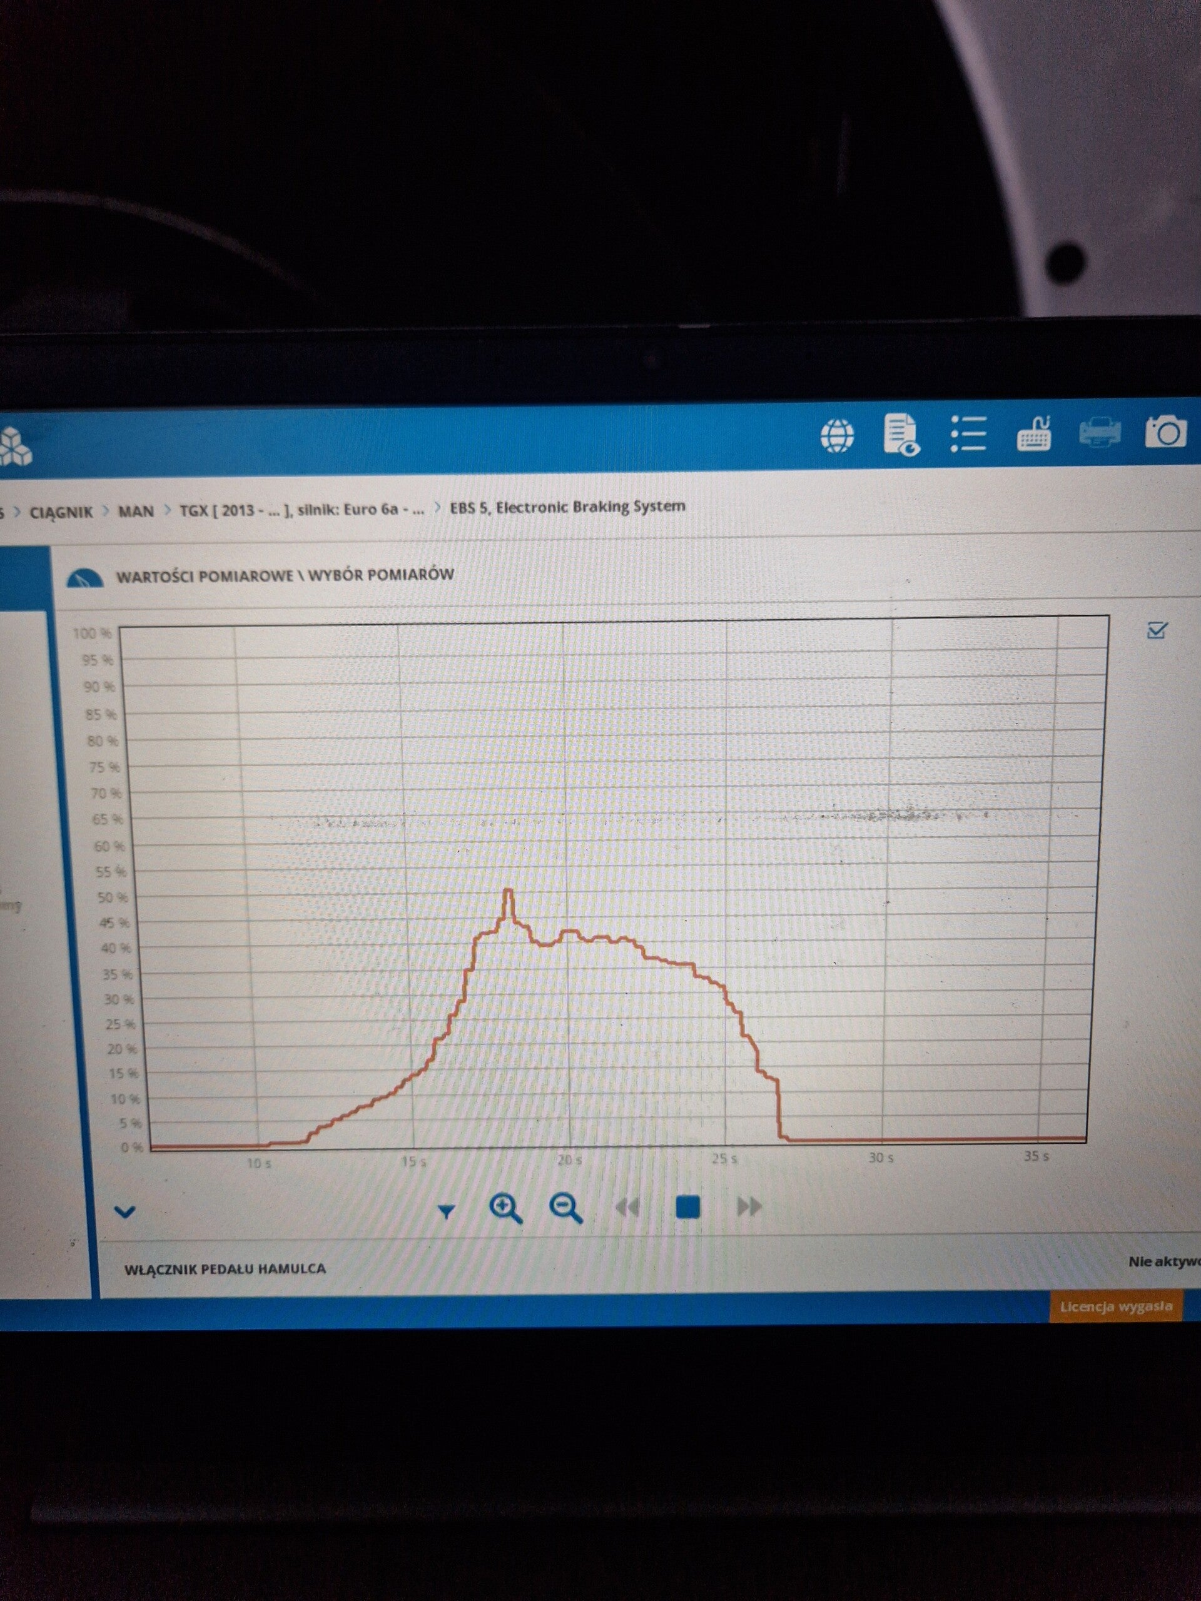1201x1601 pixels.
Task: Go to CIĄGNIK breadcrumb
Action: [61, 512]
